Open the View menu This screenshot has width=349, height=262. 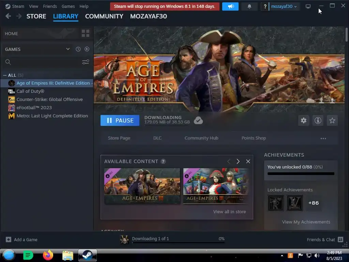(33, 6)
